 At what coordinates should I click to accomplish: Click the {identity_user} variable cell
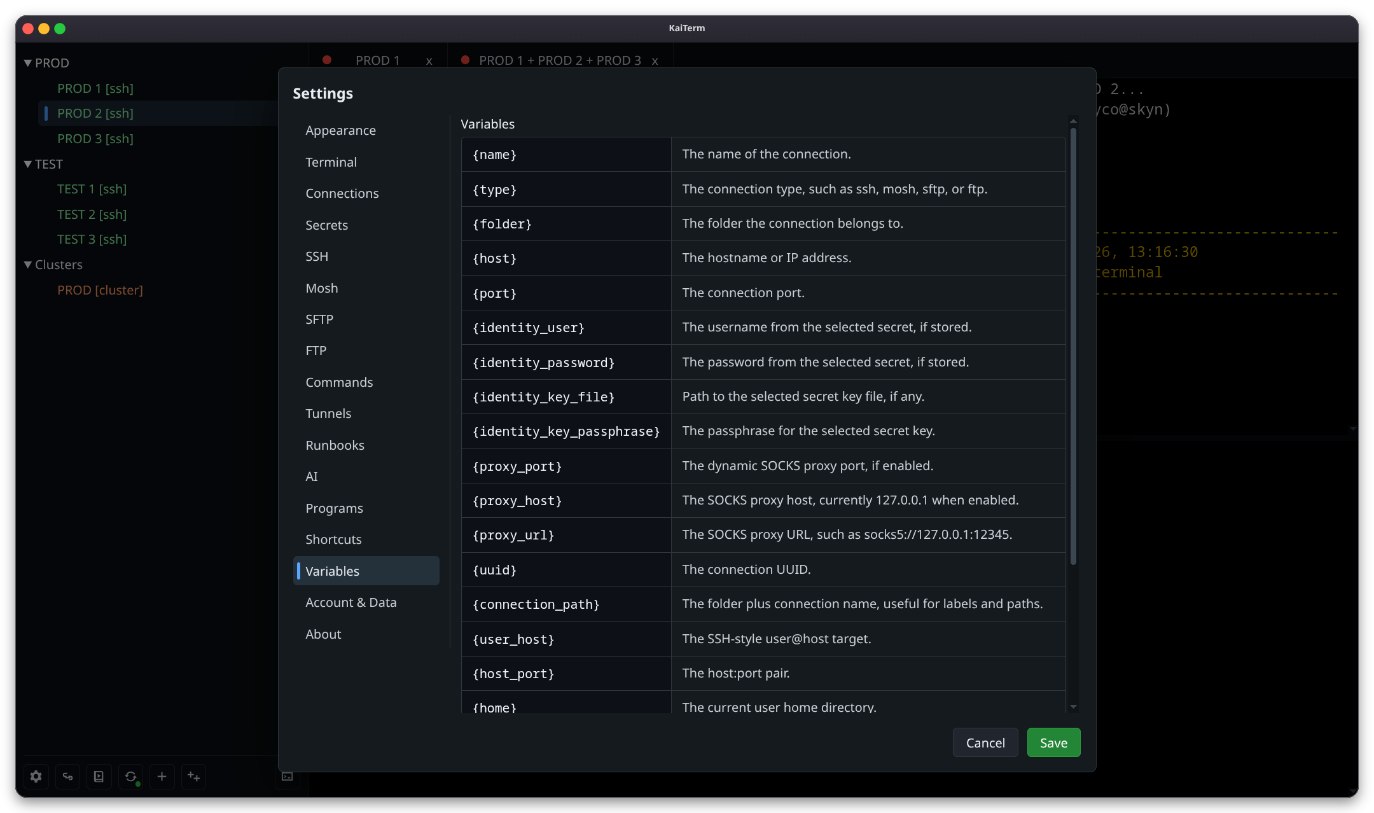point(566,328)
